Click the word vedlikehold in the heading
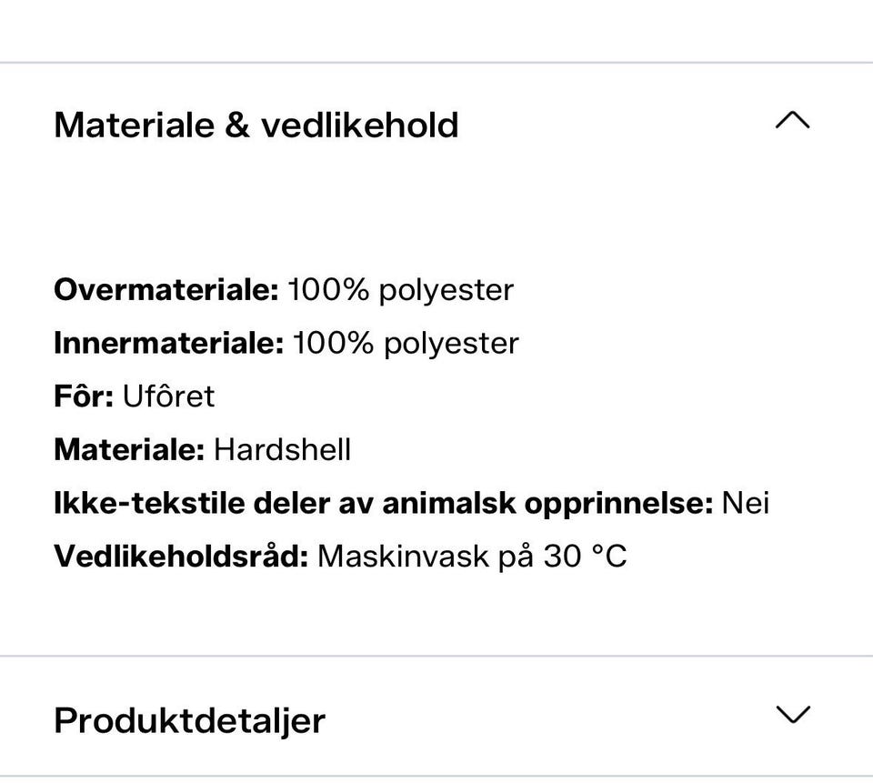This screenshot has width=873, height=783. 360,125
